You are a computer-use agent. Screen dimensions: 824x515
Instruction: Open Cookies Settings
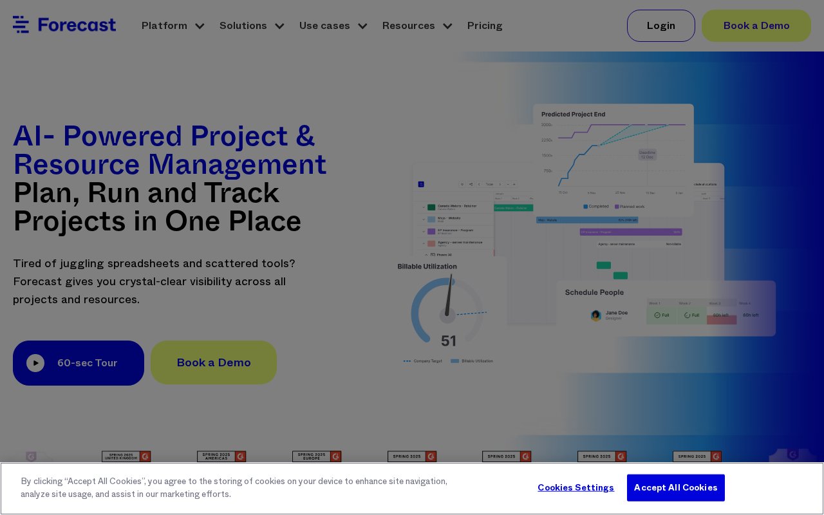point(576,487)
